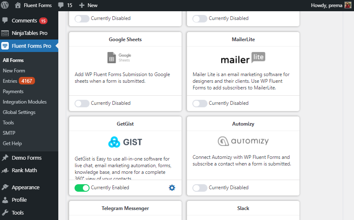Click the MailerLite description text
The image size is (354, 220).
241,81
